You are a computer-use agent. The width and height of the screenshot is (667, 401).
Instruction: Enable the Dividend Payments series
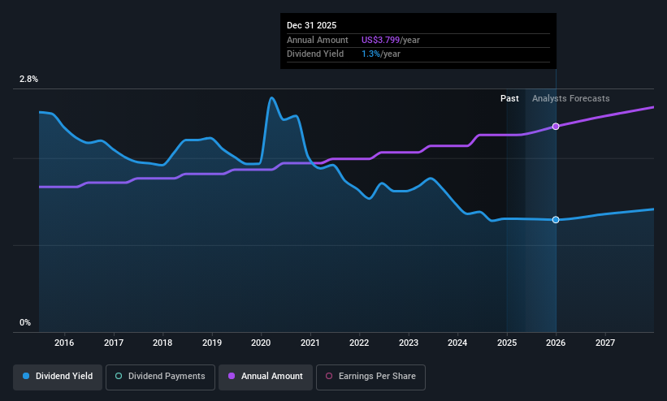click(160, 377)
